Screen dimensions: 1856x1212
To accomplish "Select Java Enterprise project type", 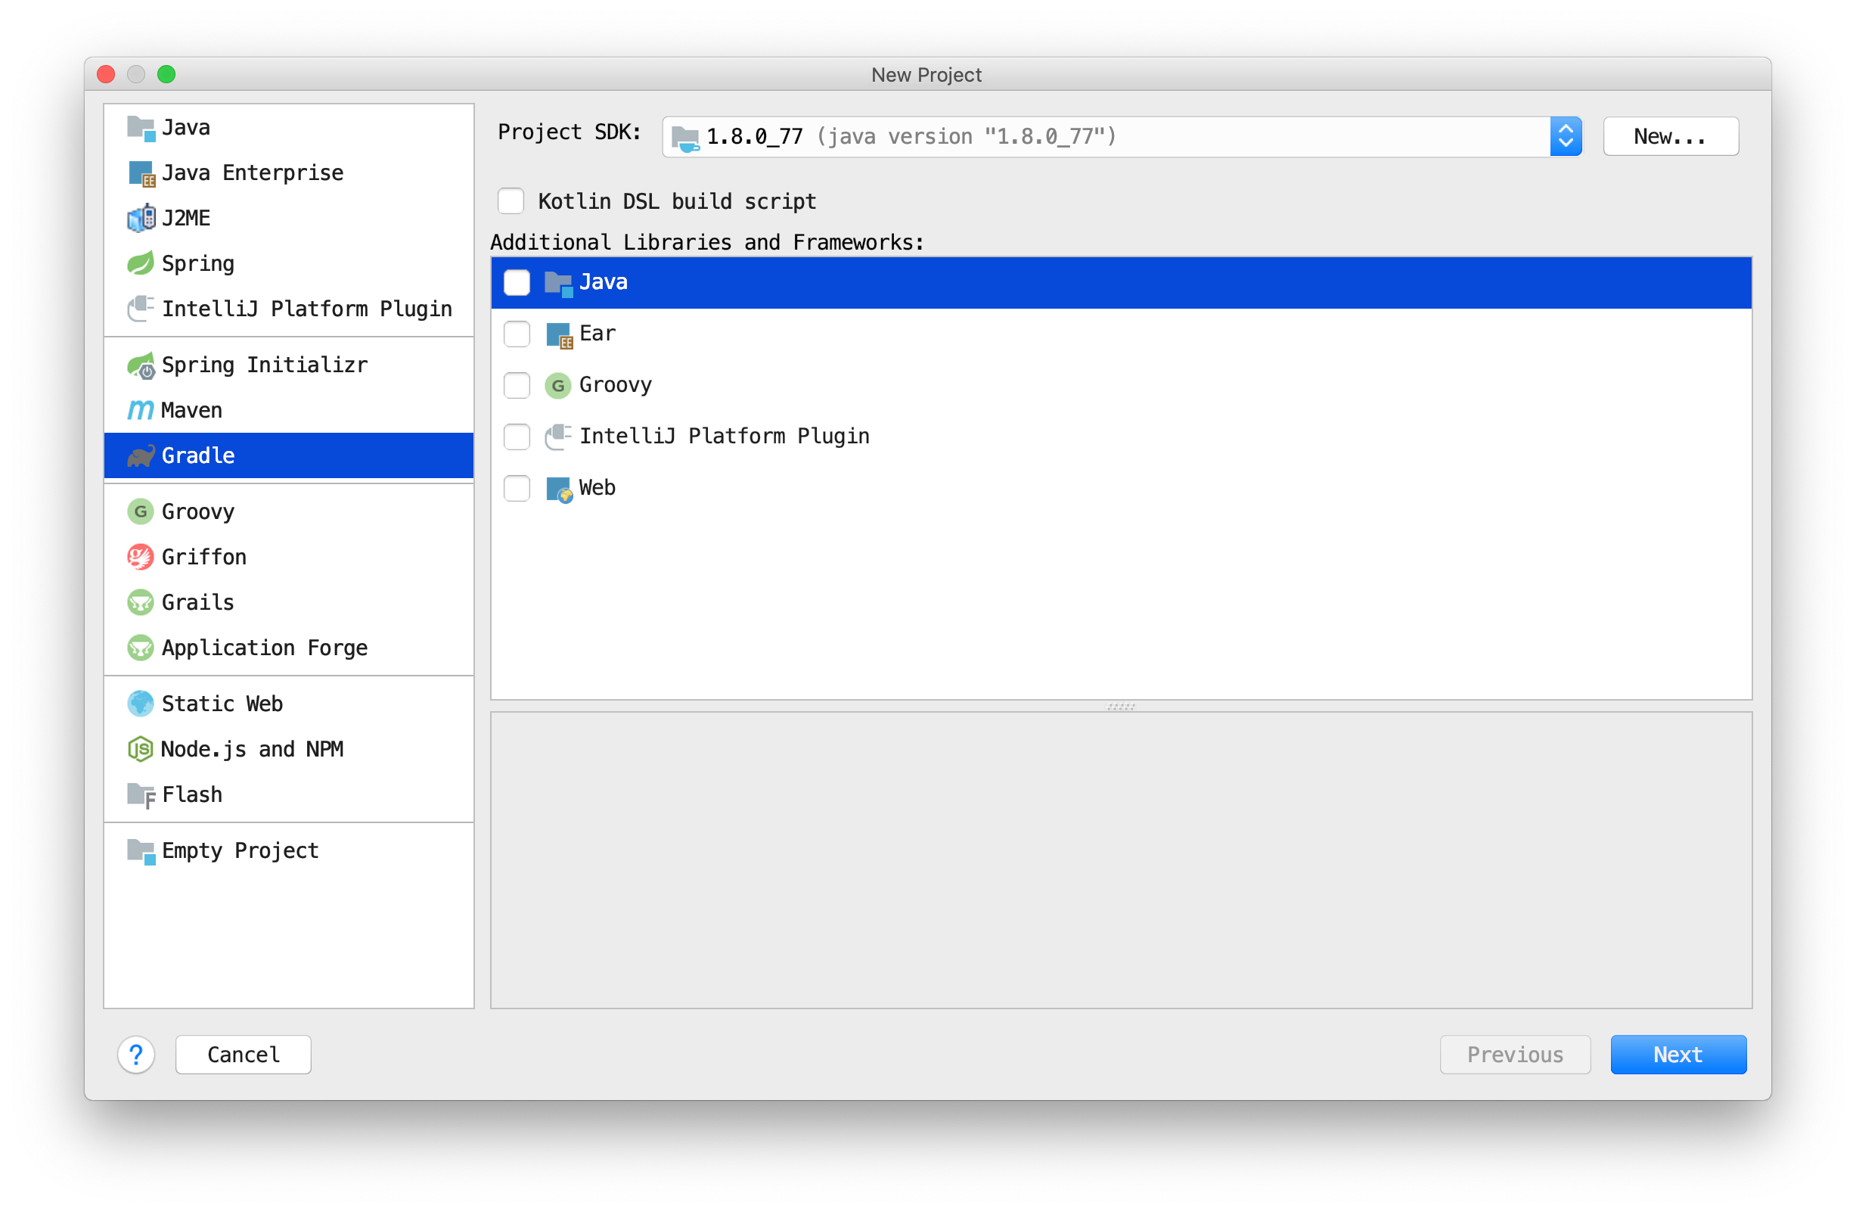I will point(289,173).
